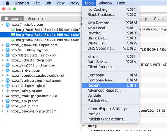Viewport: 167px width, 131px height.
Task: Choose the Mirror menu item
Action: point(110,57)
